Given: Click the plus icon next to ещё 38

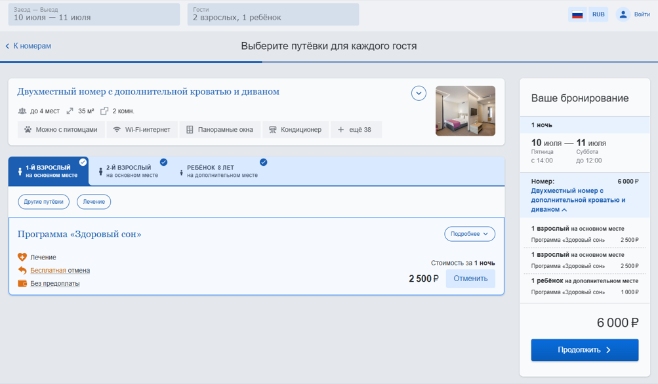Looking at the screenshot, I should coord(340,130).
